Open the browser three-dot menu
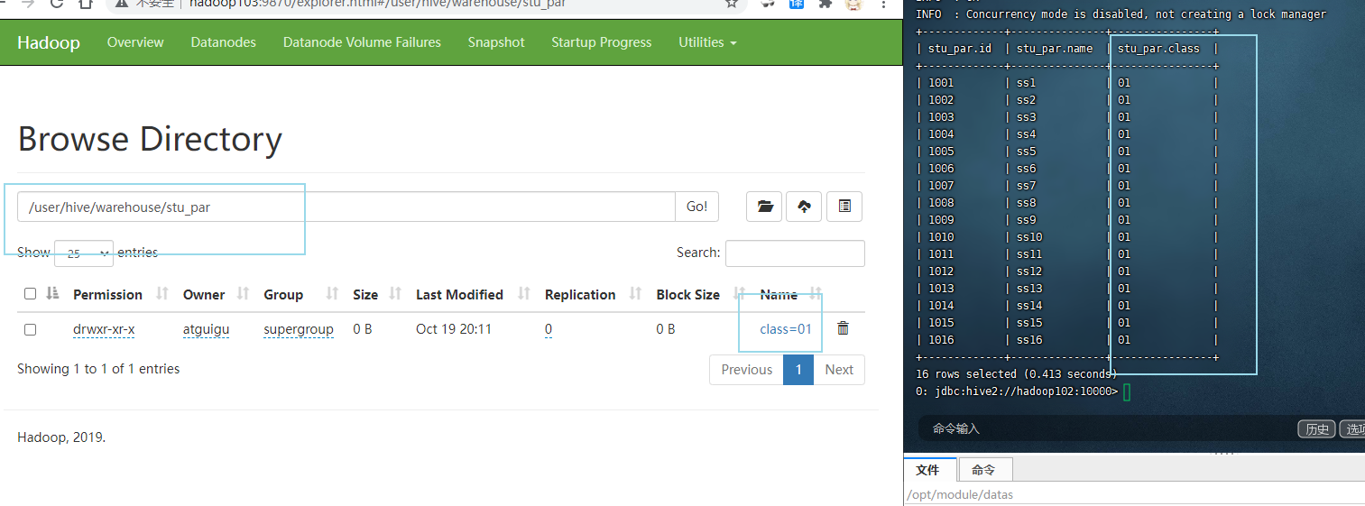Image resolution: width=1365 pixels, height=506 pixels. [x=885, y=3]
